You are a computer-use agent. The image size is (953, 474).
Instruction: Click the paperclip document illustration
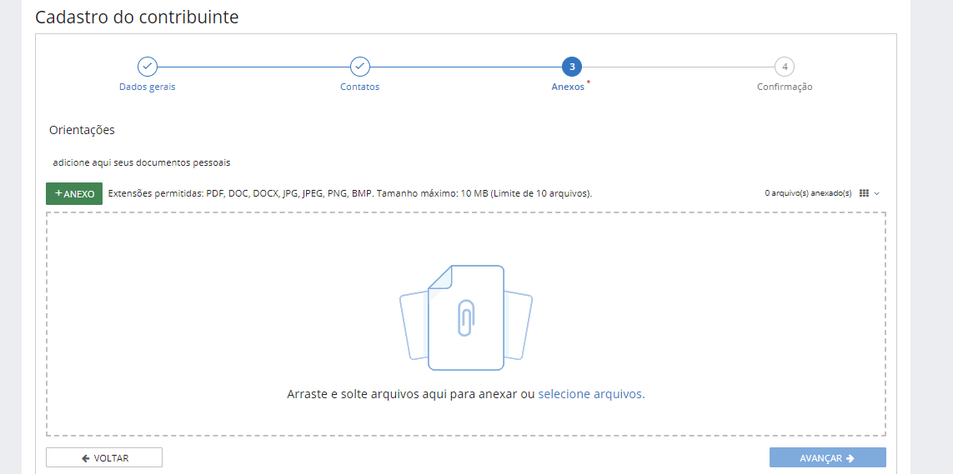[465, 317]
